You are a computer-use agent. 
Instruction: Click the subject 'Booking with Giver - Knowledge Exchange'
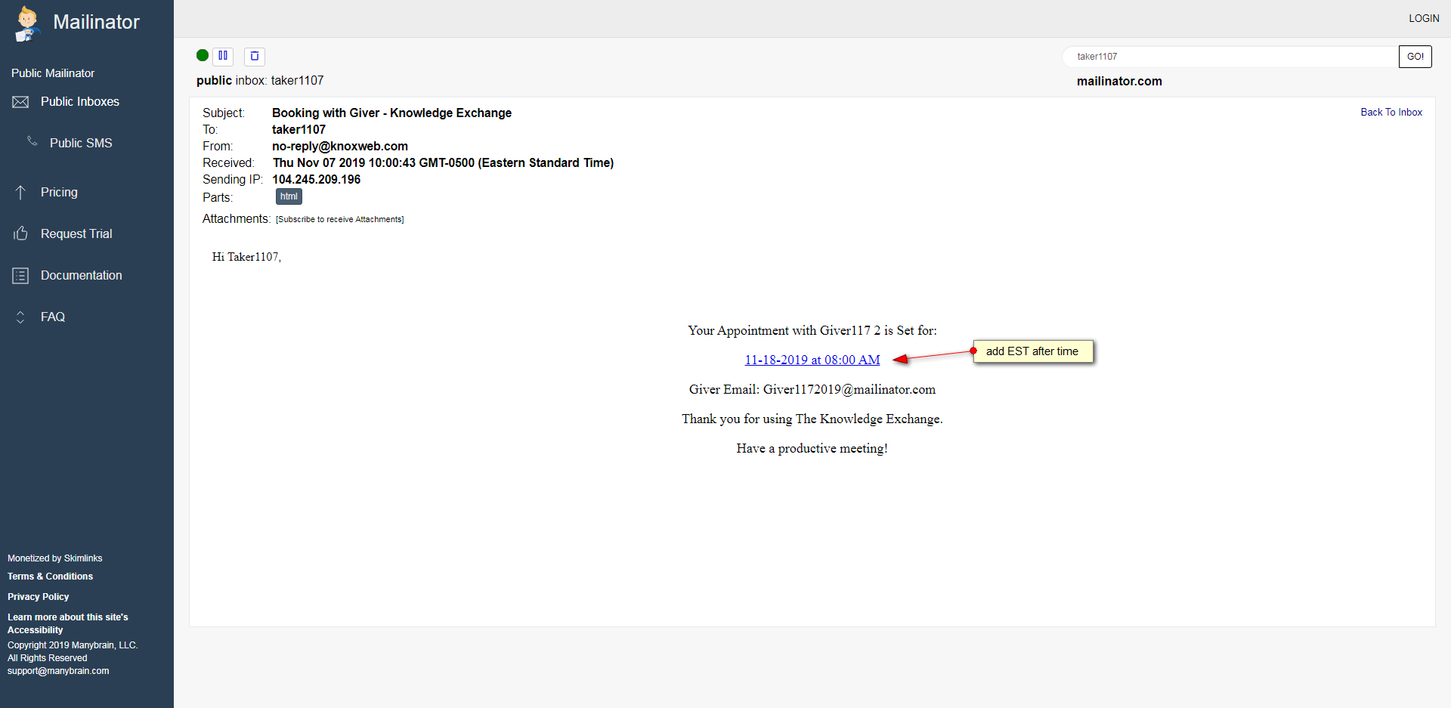391,113
